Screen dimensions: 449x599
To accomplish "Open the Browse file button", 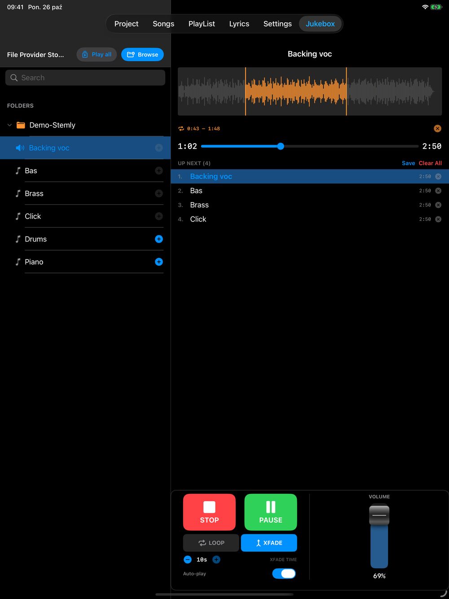I will coord(142,54).
